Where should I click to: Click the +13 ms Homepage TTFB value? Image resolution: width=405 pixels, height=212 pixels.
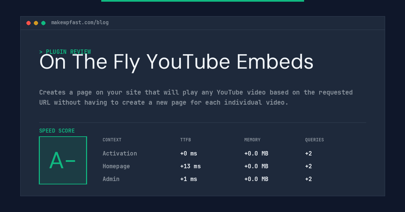[x=190, y=166]
